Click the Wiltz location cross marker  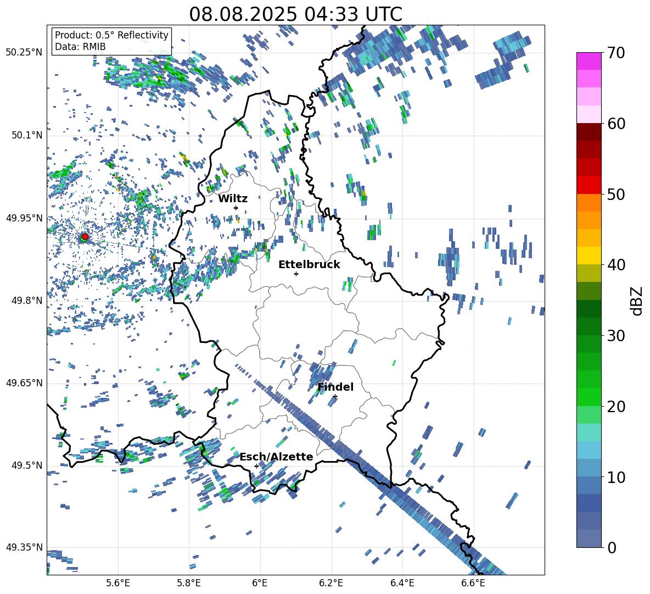[236, 208]
